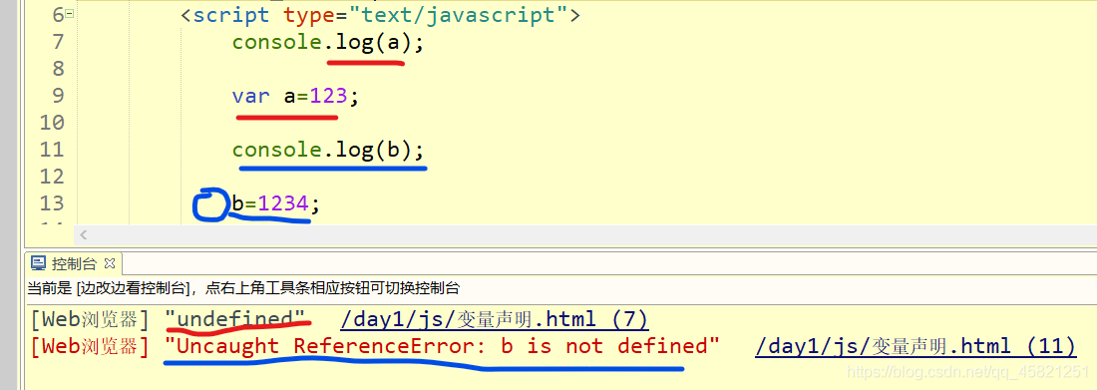The image size is (1097, 390).
Task: Open link /day1/js/变量声明.html (11)
Action: pos(915,346)
